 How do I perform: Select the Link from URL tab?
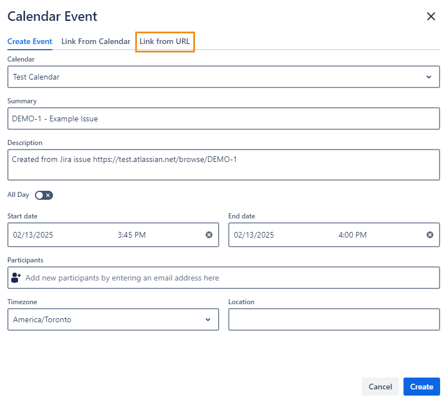coord(165,42)
